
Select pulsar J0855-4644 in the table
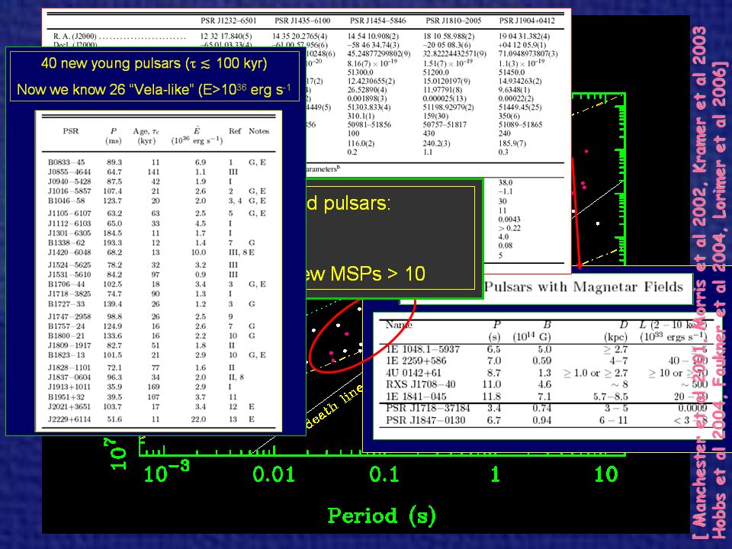tap(69, 172)
